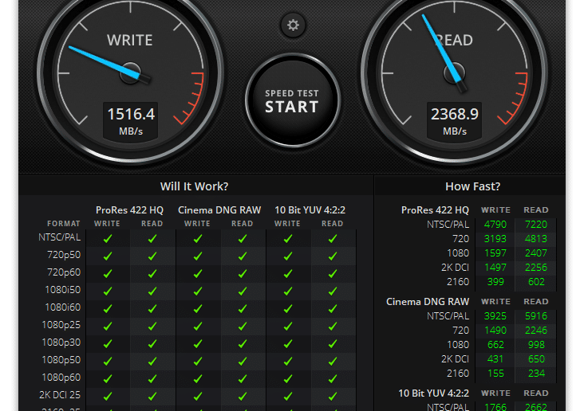Click the 720p50 ProRes 422 HQ write checkmark
584x411 pixels.
pos(108,256)
